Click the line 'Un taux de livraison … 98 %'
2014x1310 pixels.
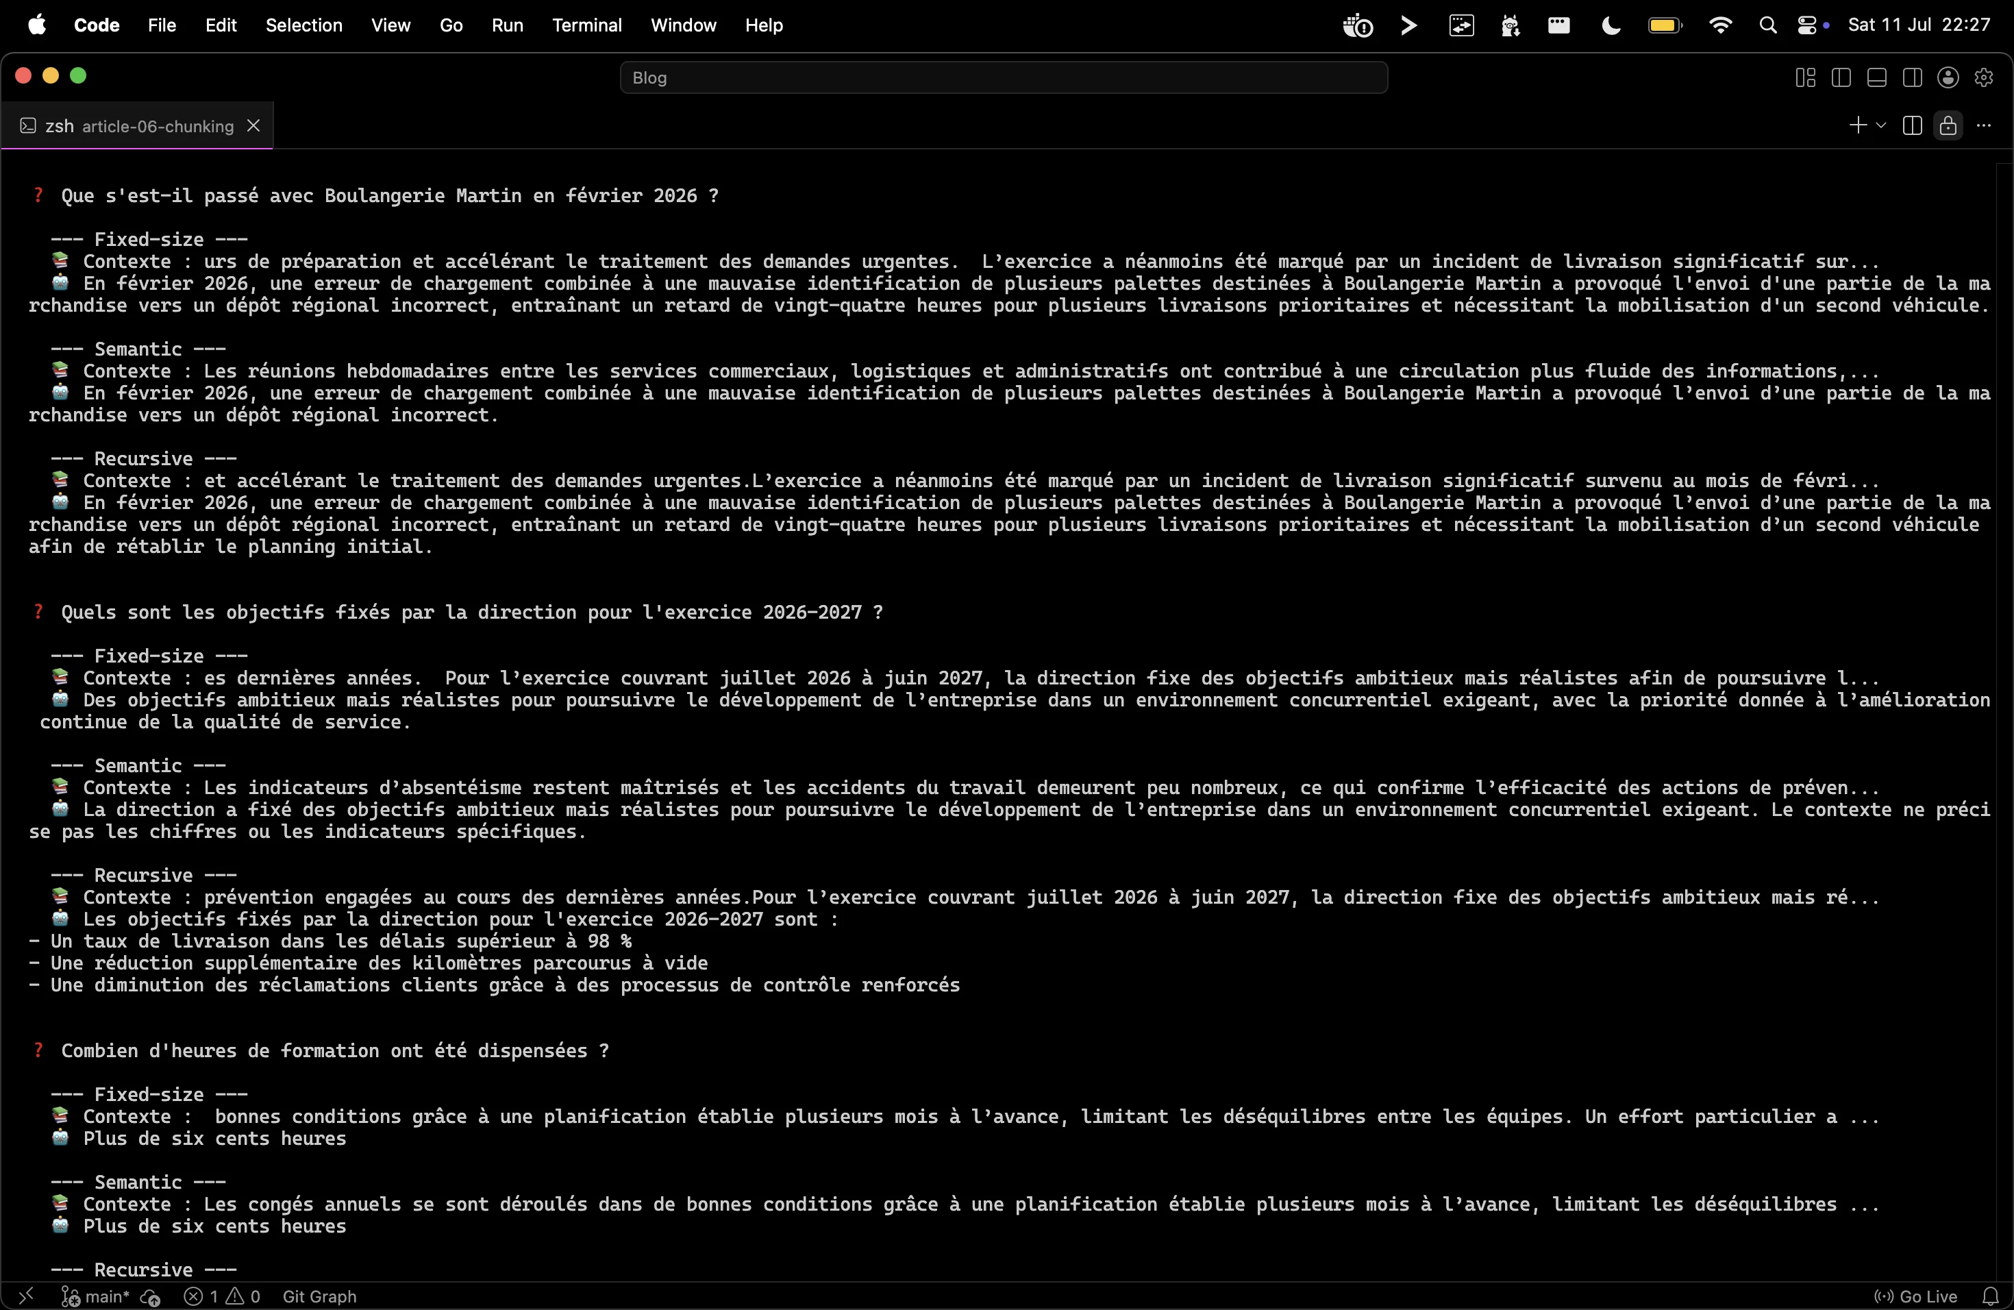[x=330, y=941]
